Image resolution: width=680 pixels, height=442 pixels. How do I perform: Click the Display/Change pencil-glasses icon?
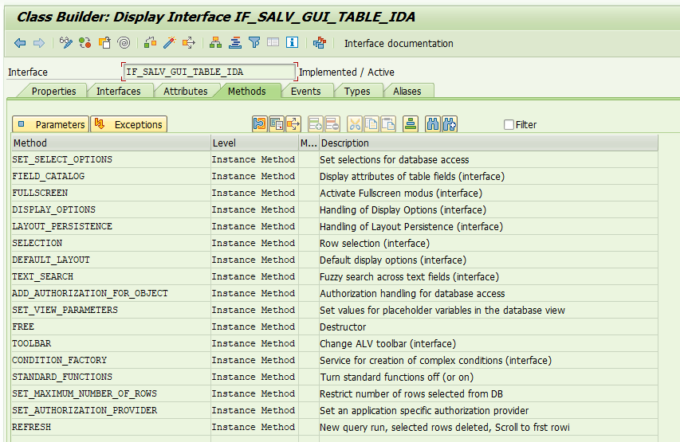(65, 43)
